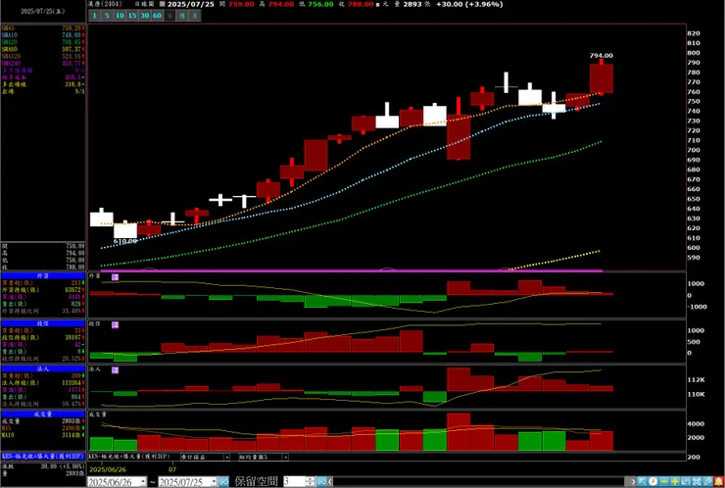
Task: Click the orange bell alert icon
Action: 718,481
